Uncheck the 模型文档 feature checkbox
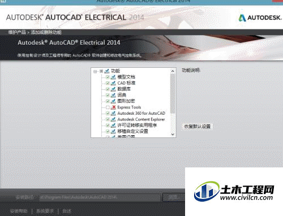Viewport: 283px width, 216px height. (108, 77)
